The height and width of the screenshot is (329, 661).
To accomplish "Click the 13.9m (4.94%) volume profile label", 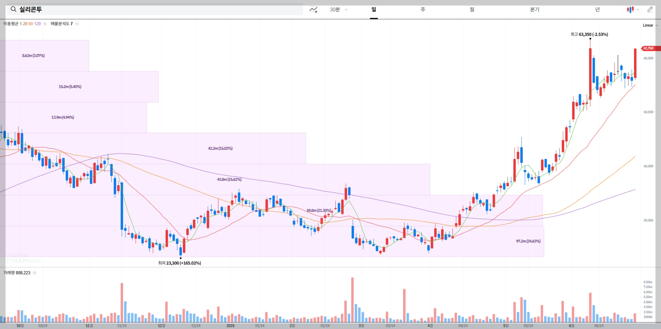I will (x=62, y=117).
